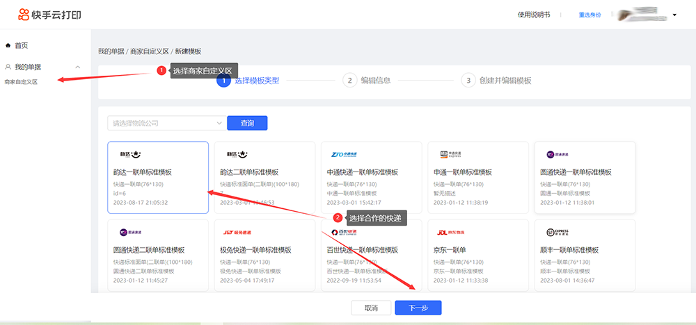Click the SF Express logo icon
The height and width of the screenshot is (325, 696).
pyautogui.click(x=557, y=233)
